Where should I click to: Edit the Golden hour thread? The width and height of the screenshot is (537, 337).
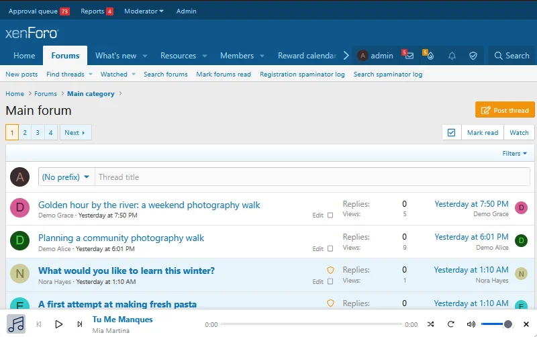(x=318, y=215)
